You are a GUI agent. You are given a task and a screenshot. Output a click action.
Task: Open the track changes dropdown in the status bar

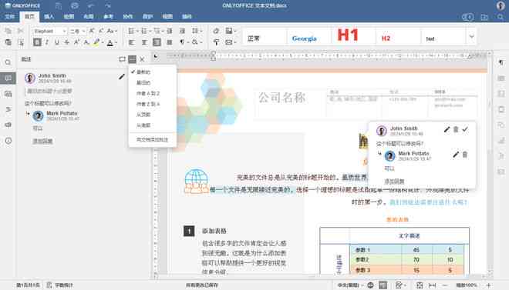pos(400,285)
